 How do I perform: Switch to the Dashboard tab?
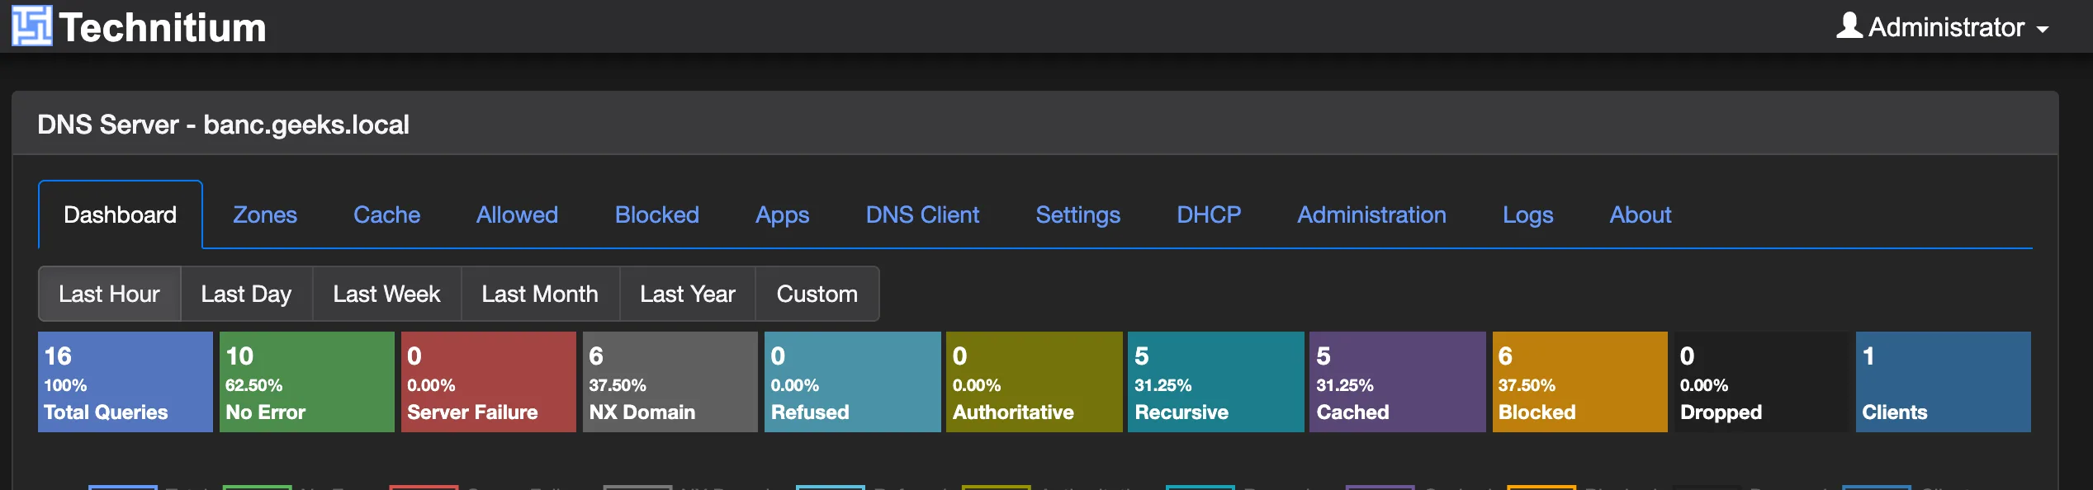(121, 214)
